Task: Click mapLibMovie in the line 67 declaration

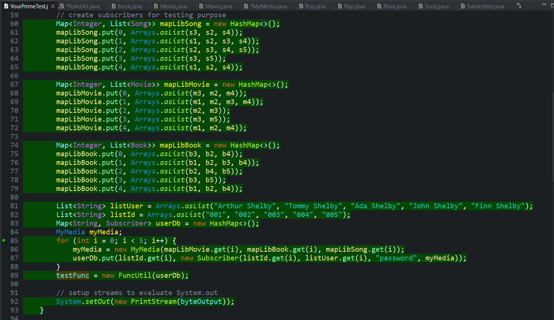Action: point(187,85)
